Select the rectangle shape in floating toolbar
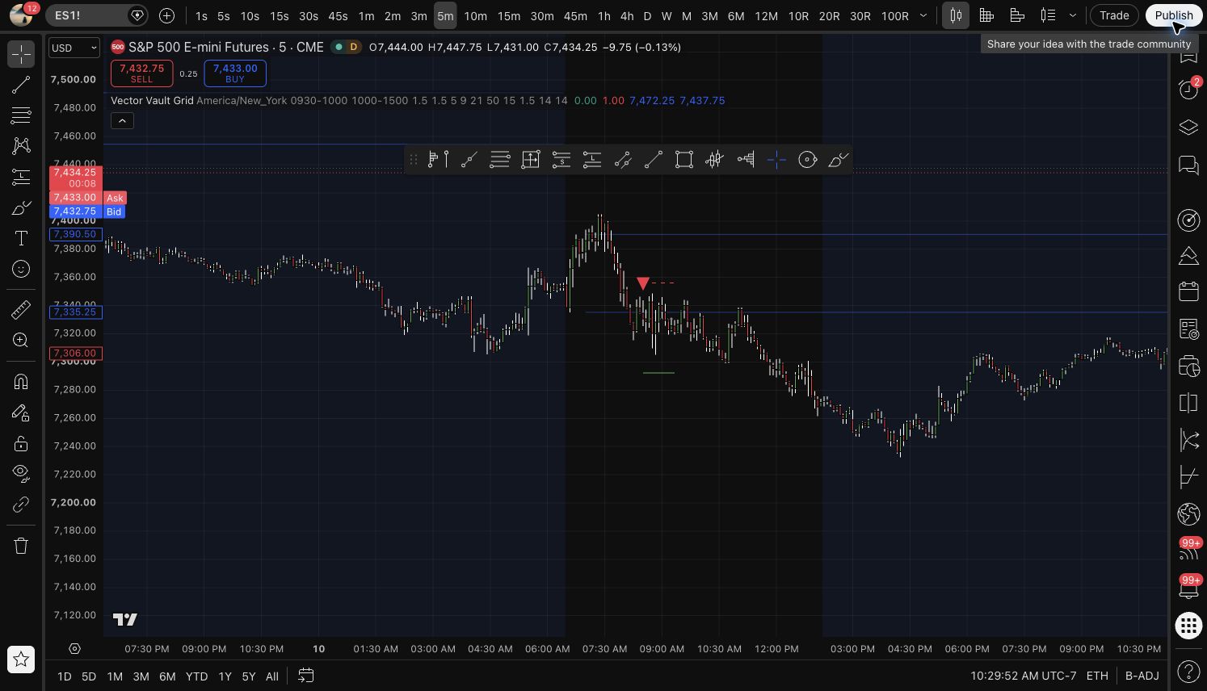This screenshot has width=1207, height=691. pyautogui.click(x=683, y=159)
